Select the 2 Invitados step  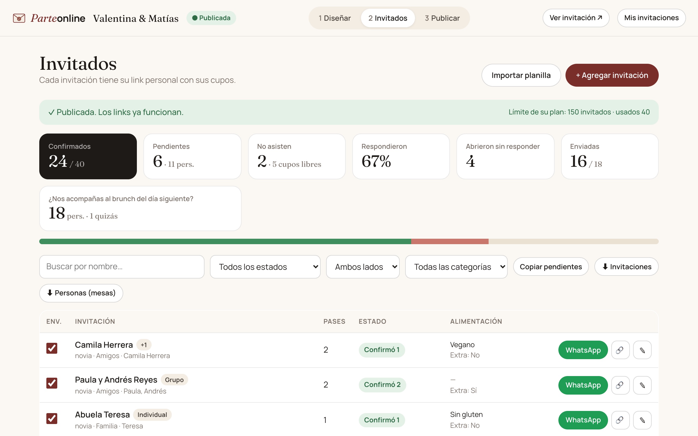[x=388, y=18]
